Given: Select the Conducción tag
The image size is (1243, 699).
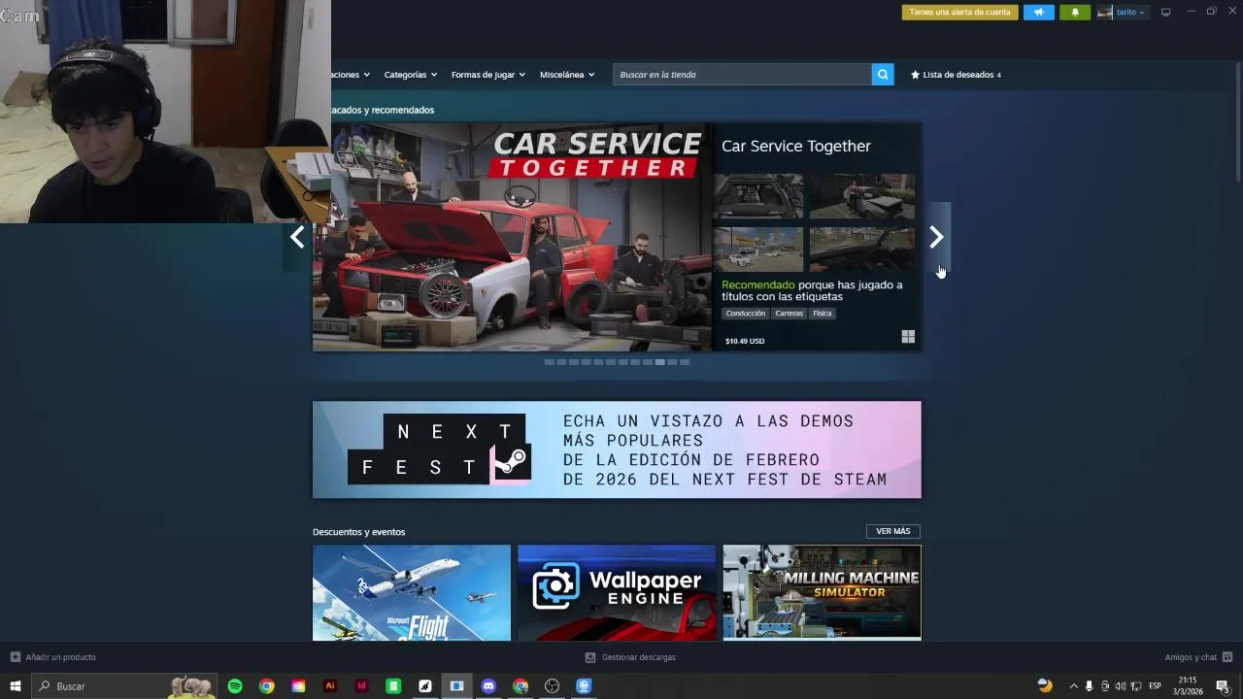Looking at the screenshot, I should 745,314.
